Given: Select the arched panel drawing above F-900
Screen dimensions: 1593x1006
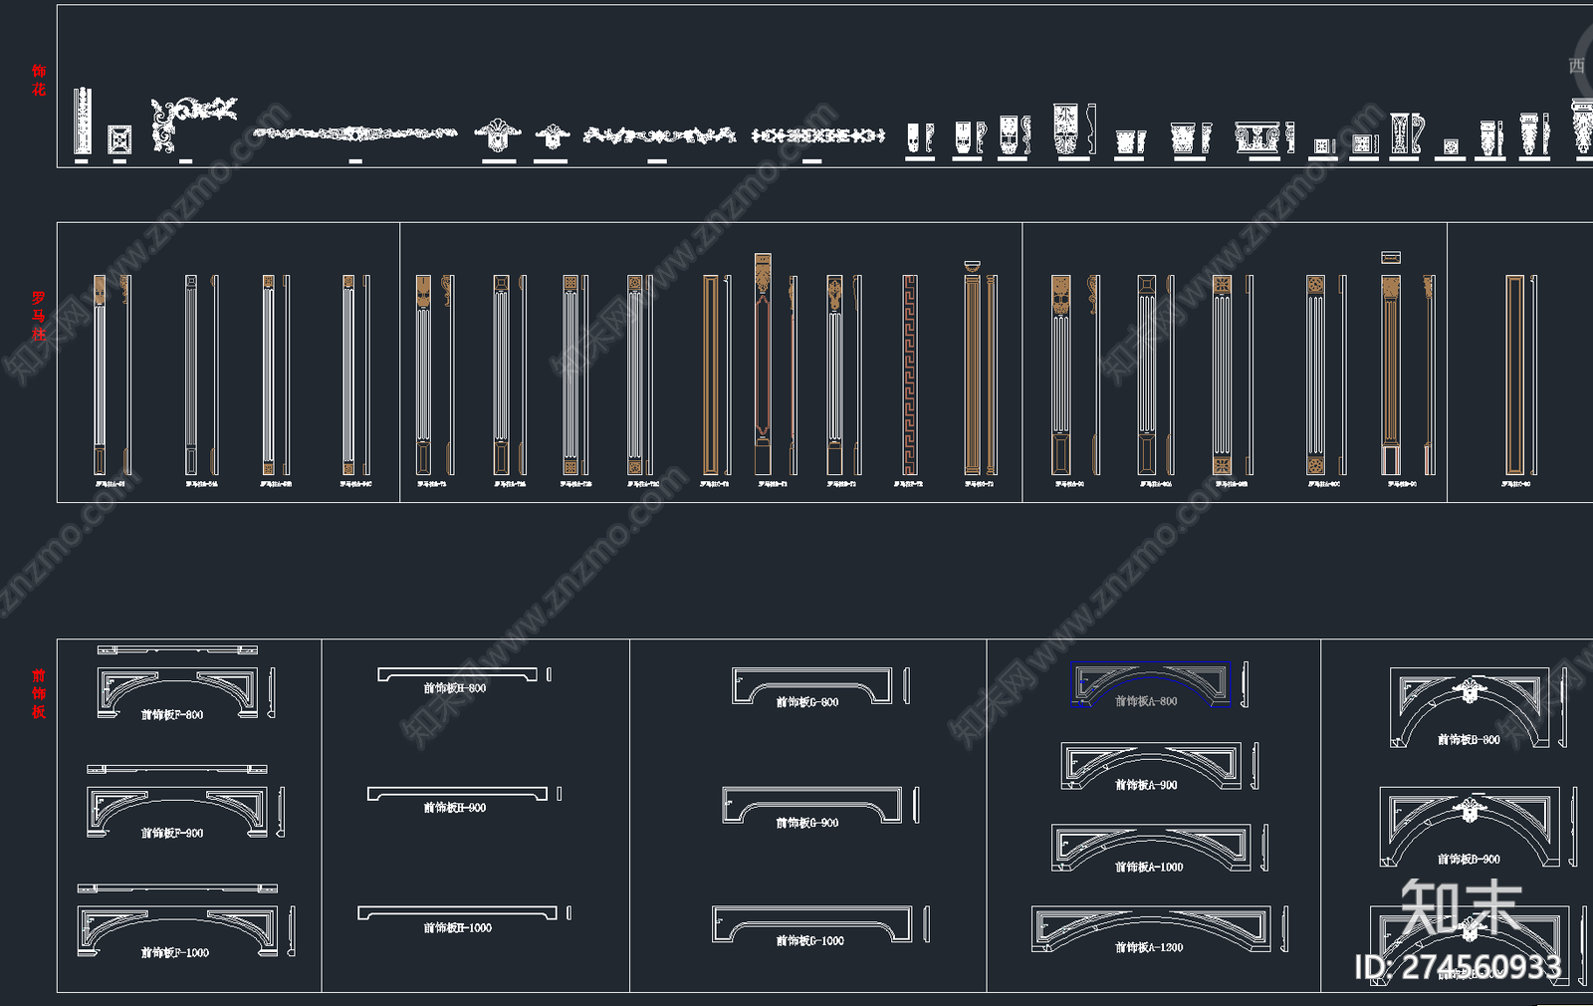Looking at the screenshot, I should [177, 812].
